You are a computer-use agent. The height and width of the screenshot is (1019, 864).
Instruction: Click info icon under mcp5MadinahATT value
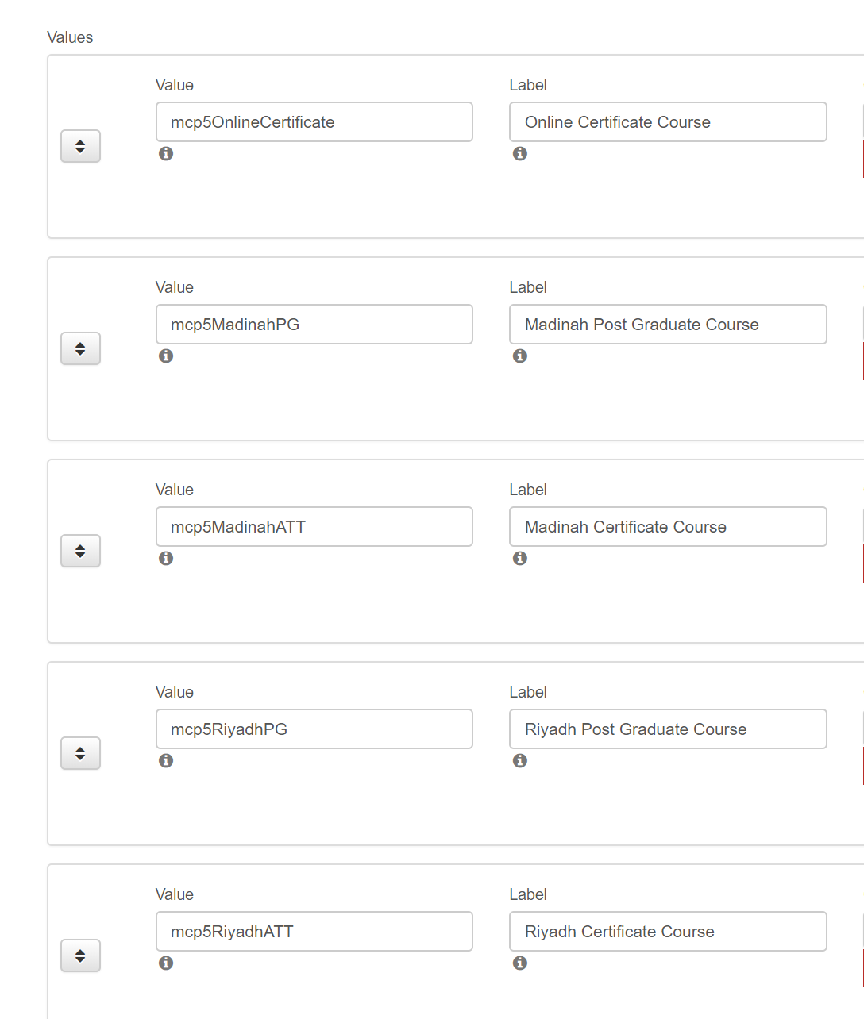[166, 558]
